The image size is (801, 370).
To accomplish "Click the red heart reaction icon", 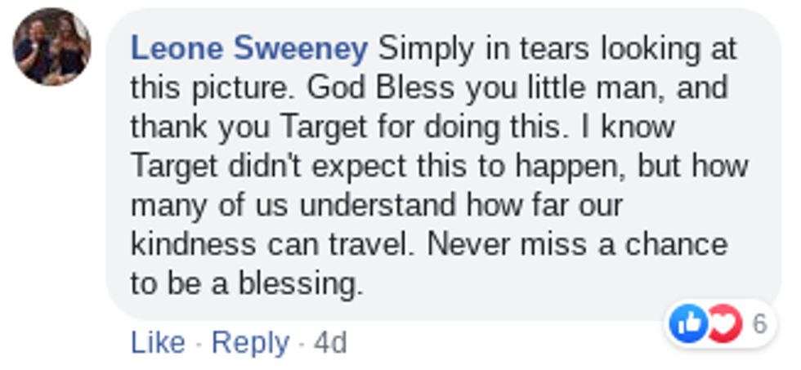I will 724,324.
